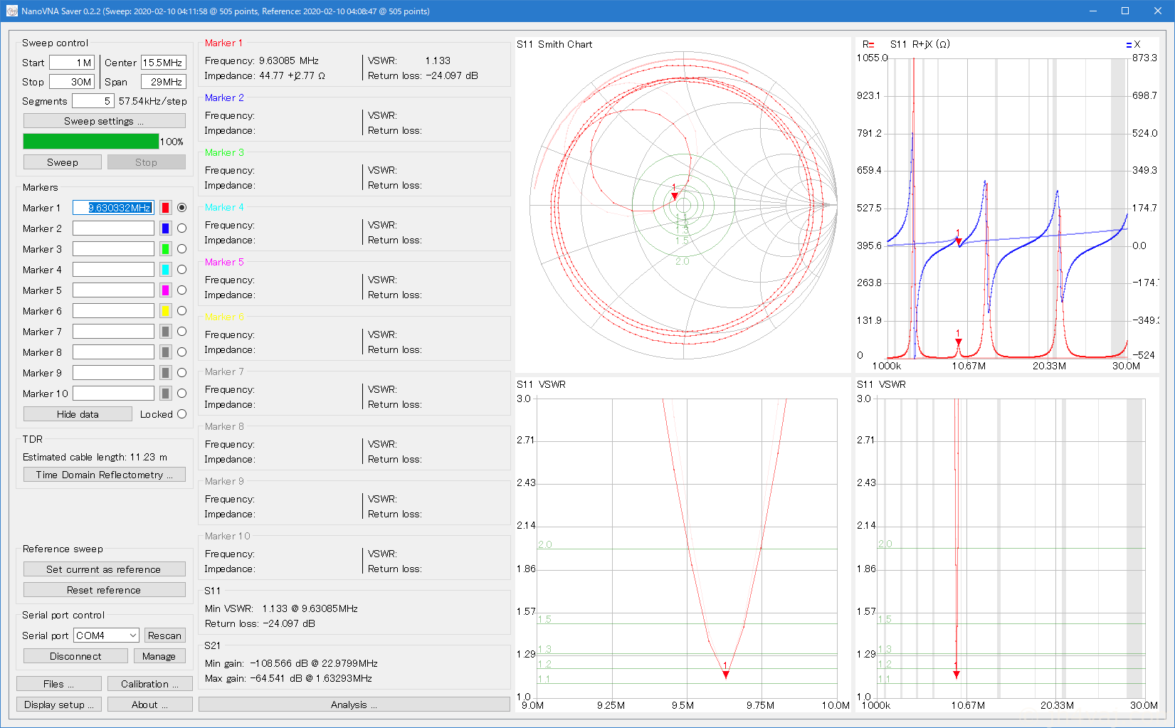Click the Center frequency field
This screenshot has width=1175, height=728.
click(164, 63)
